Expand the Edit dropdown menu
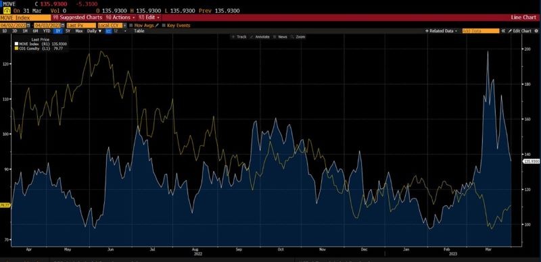 (149, 18)
